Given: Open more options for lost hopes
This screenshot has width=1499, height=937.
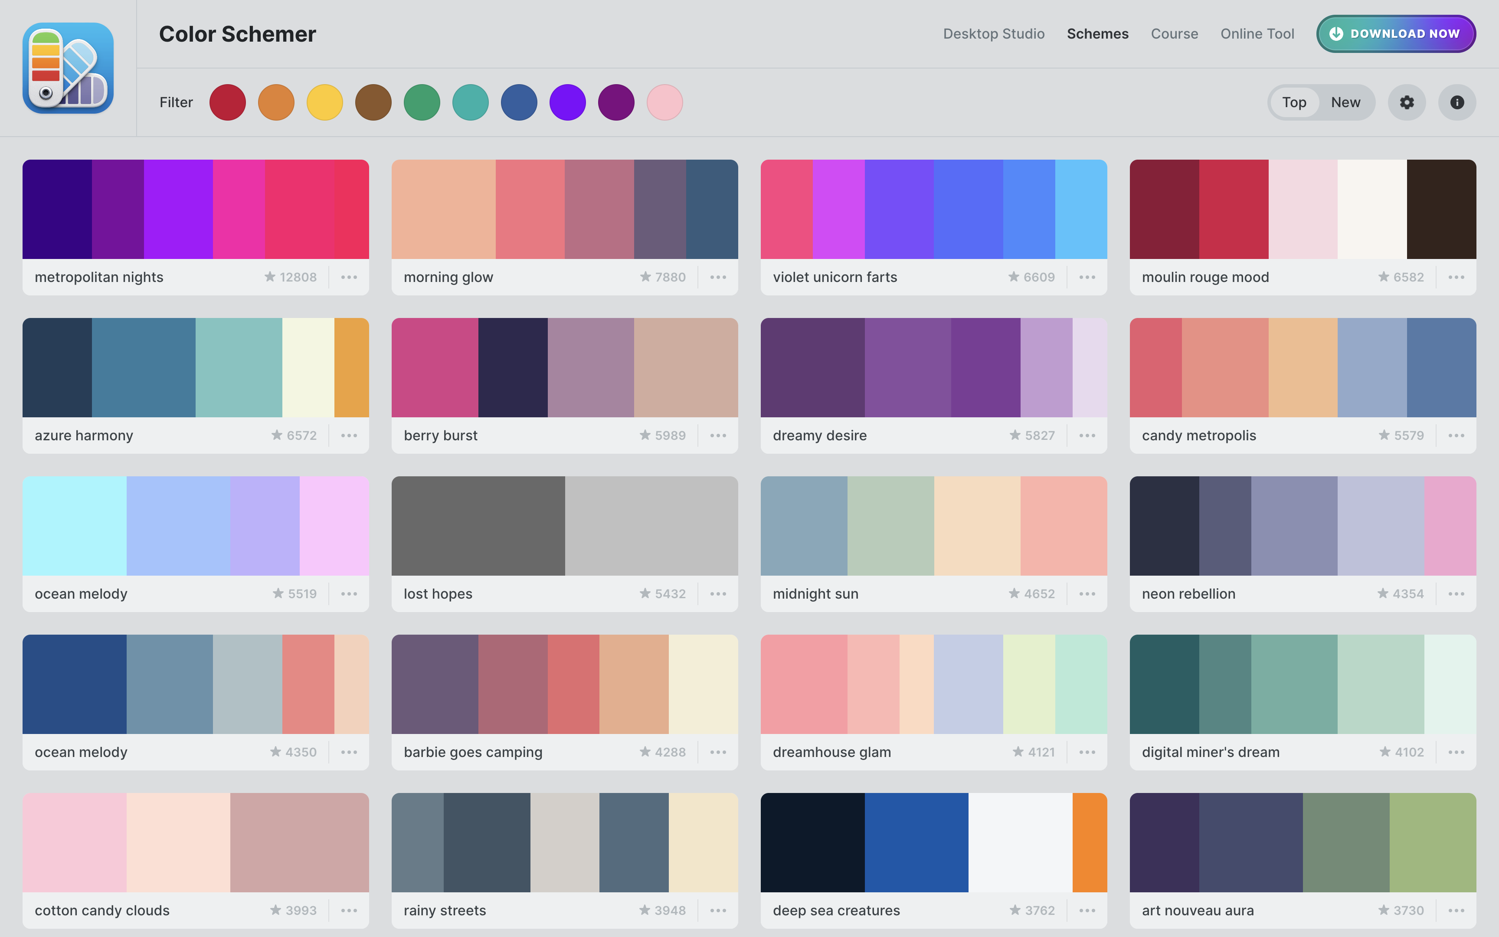Looking at the screenshot, I should tap(718, 594).
